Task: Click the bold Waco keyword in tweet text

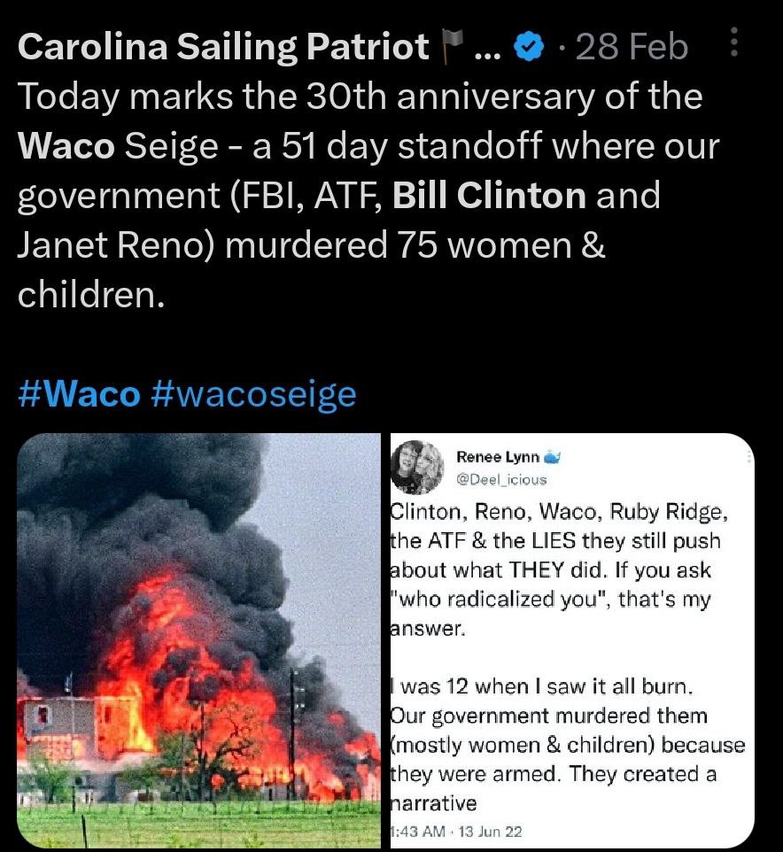Action: [66, 146]
